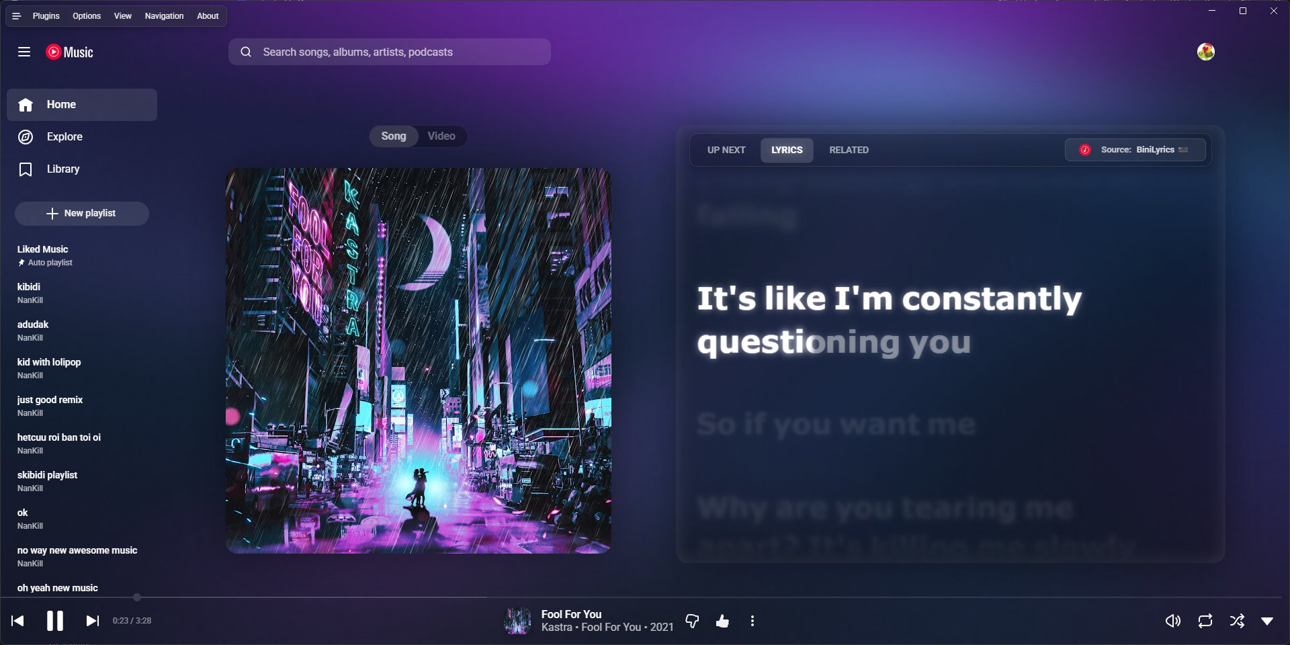The width and height of the screenshot is (1290, 645).
Task: Open the hamburger menu in title bar
Action: click(17, 16)
